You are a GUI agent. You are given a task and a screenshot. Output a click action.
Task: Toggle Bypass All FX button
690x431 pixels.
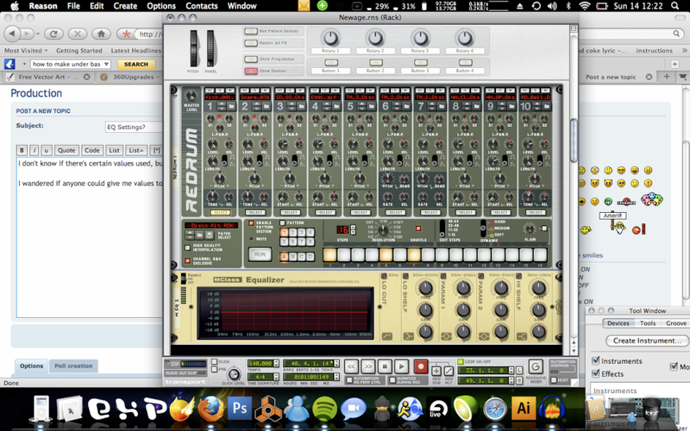coord(251,43)
